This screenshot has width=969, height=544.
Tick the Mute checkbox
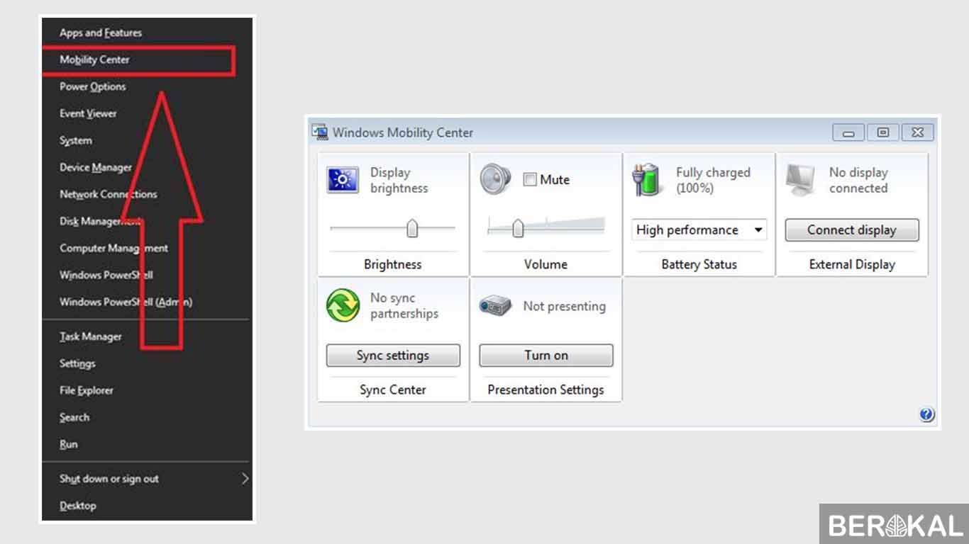[x=529, y=180]
